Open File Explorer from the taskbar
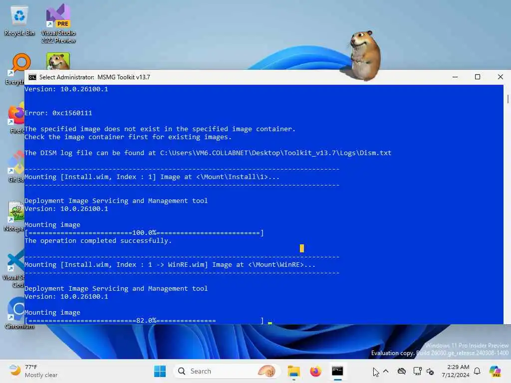 293,371
